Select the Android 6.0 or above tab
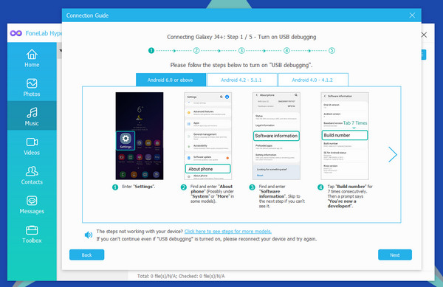 tap(171, 80)
